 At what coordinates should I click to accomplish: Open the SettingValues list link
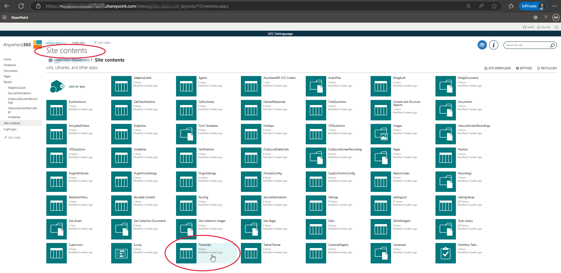pyautogui.click(x=466, y=197)
